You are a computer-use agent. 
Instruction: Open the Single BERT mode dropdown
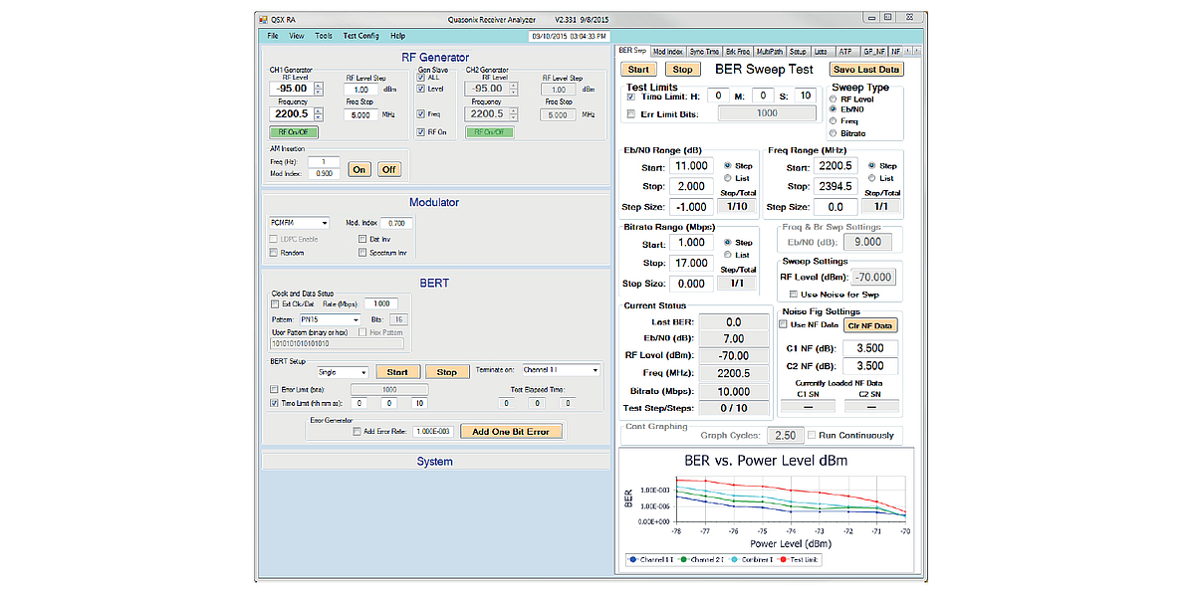(x=343, y=372)
